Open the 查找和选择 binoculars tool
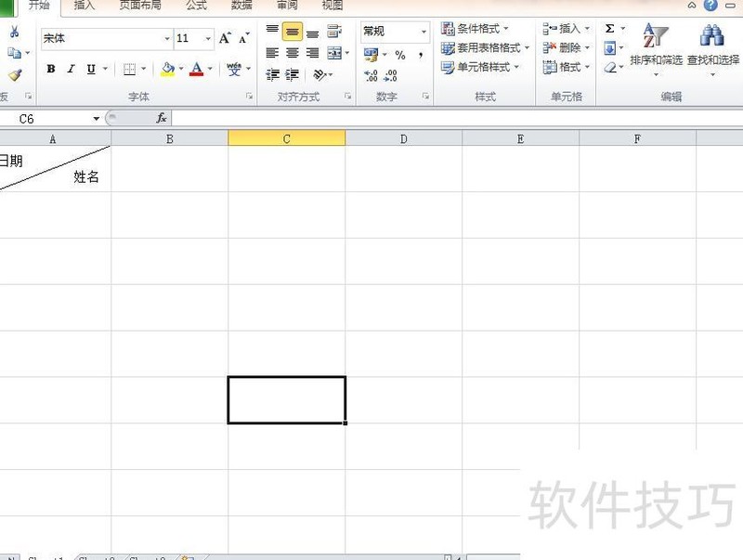 tap(712, 47)
